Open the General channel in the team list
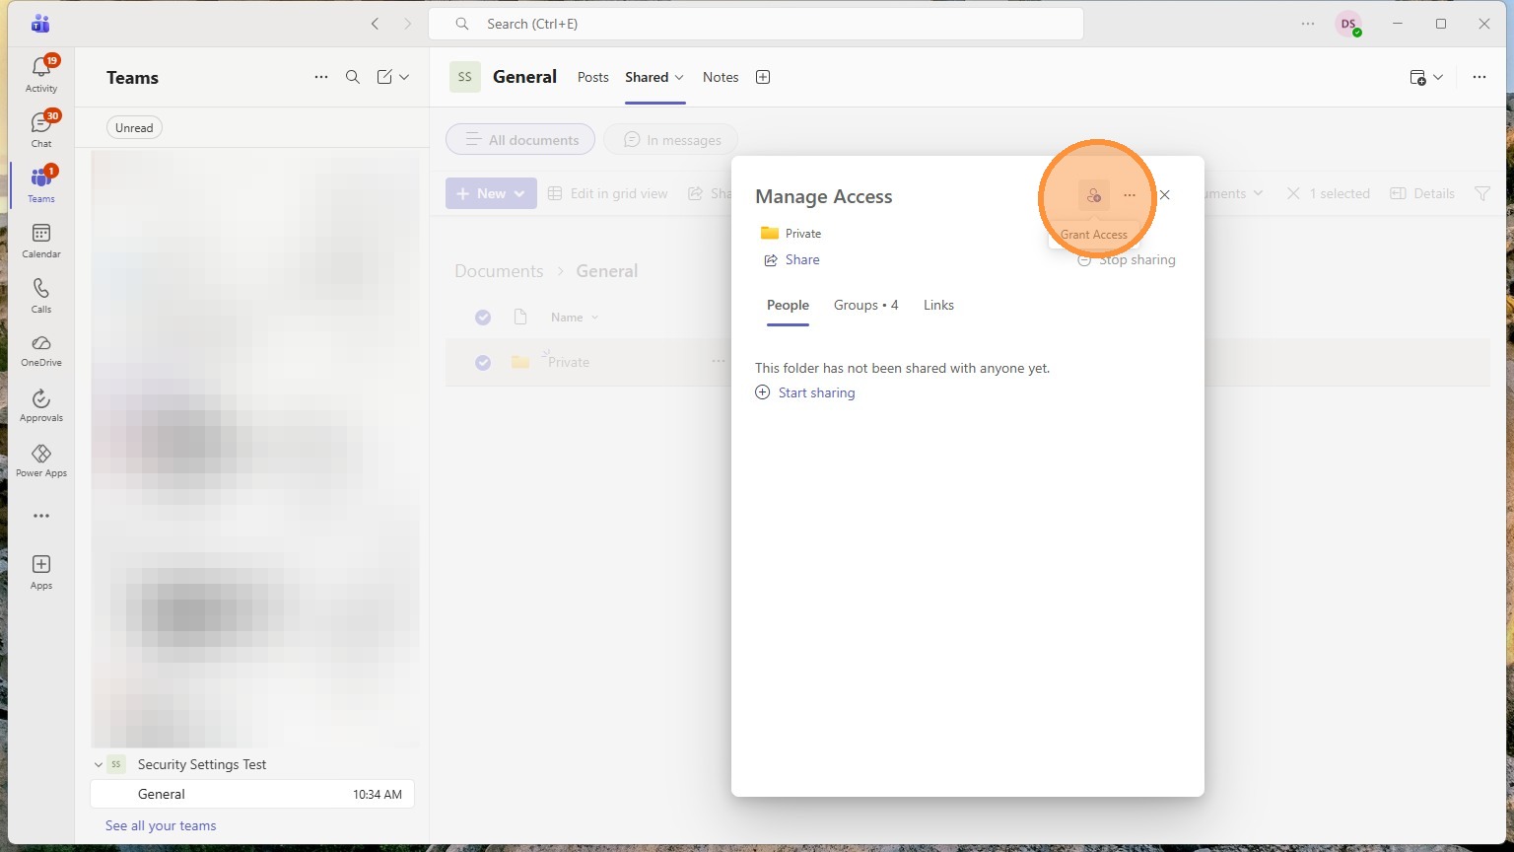 [x=252, y=794]
